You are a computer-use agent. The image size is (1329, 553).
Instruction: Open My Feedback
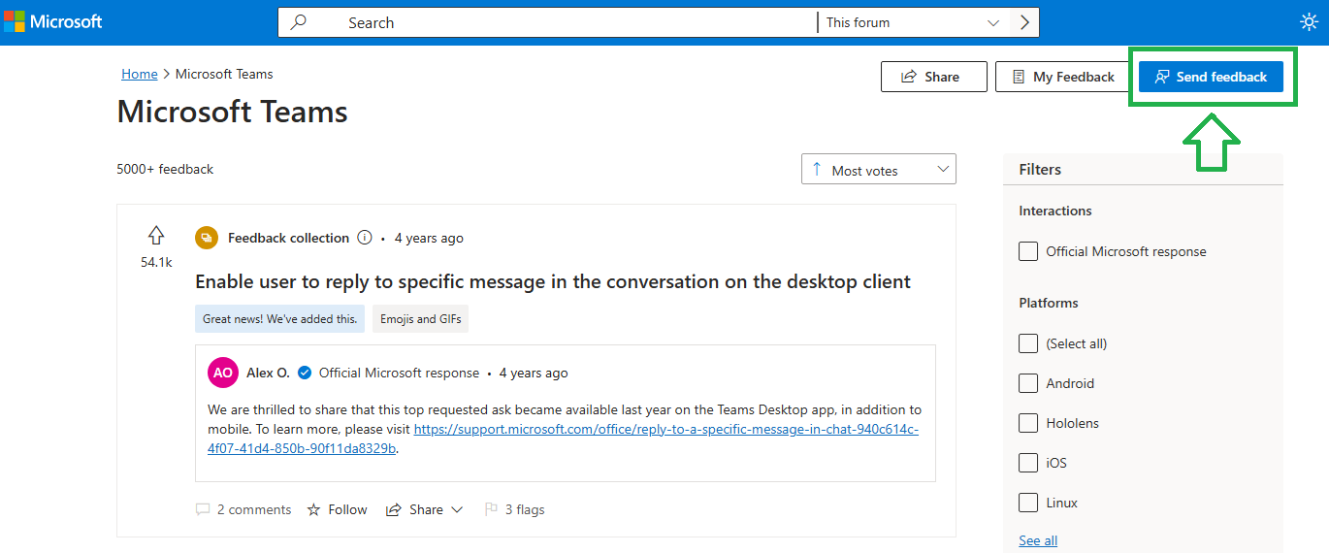1063,77
